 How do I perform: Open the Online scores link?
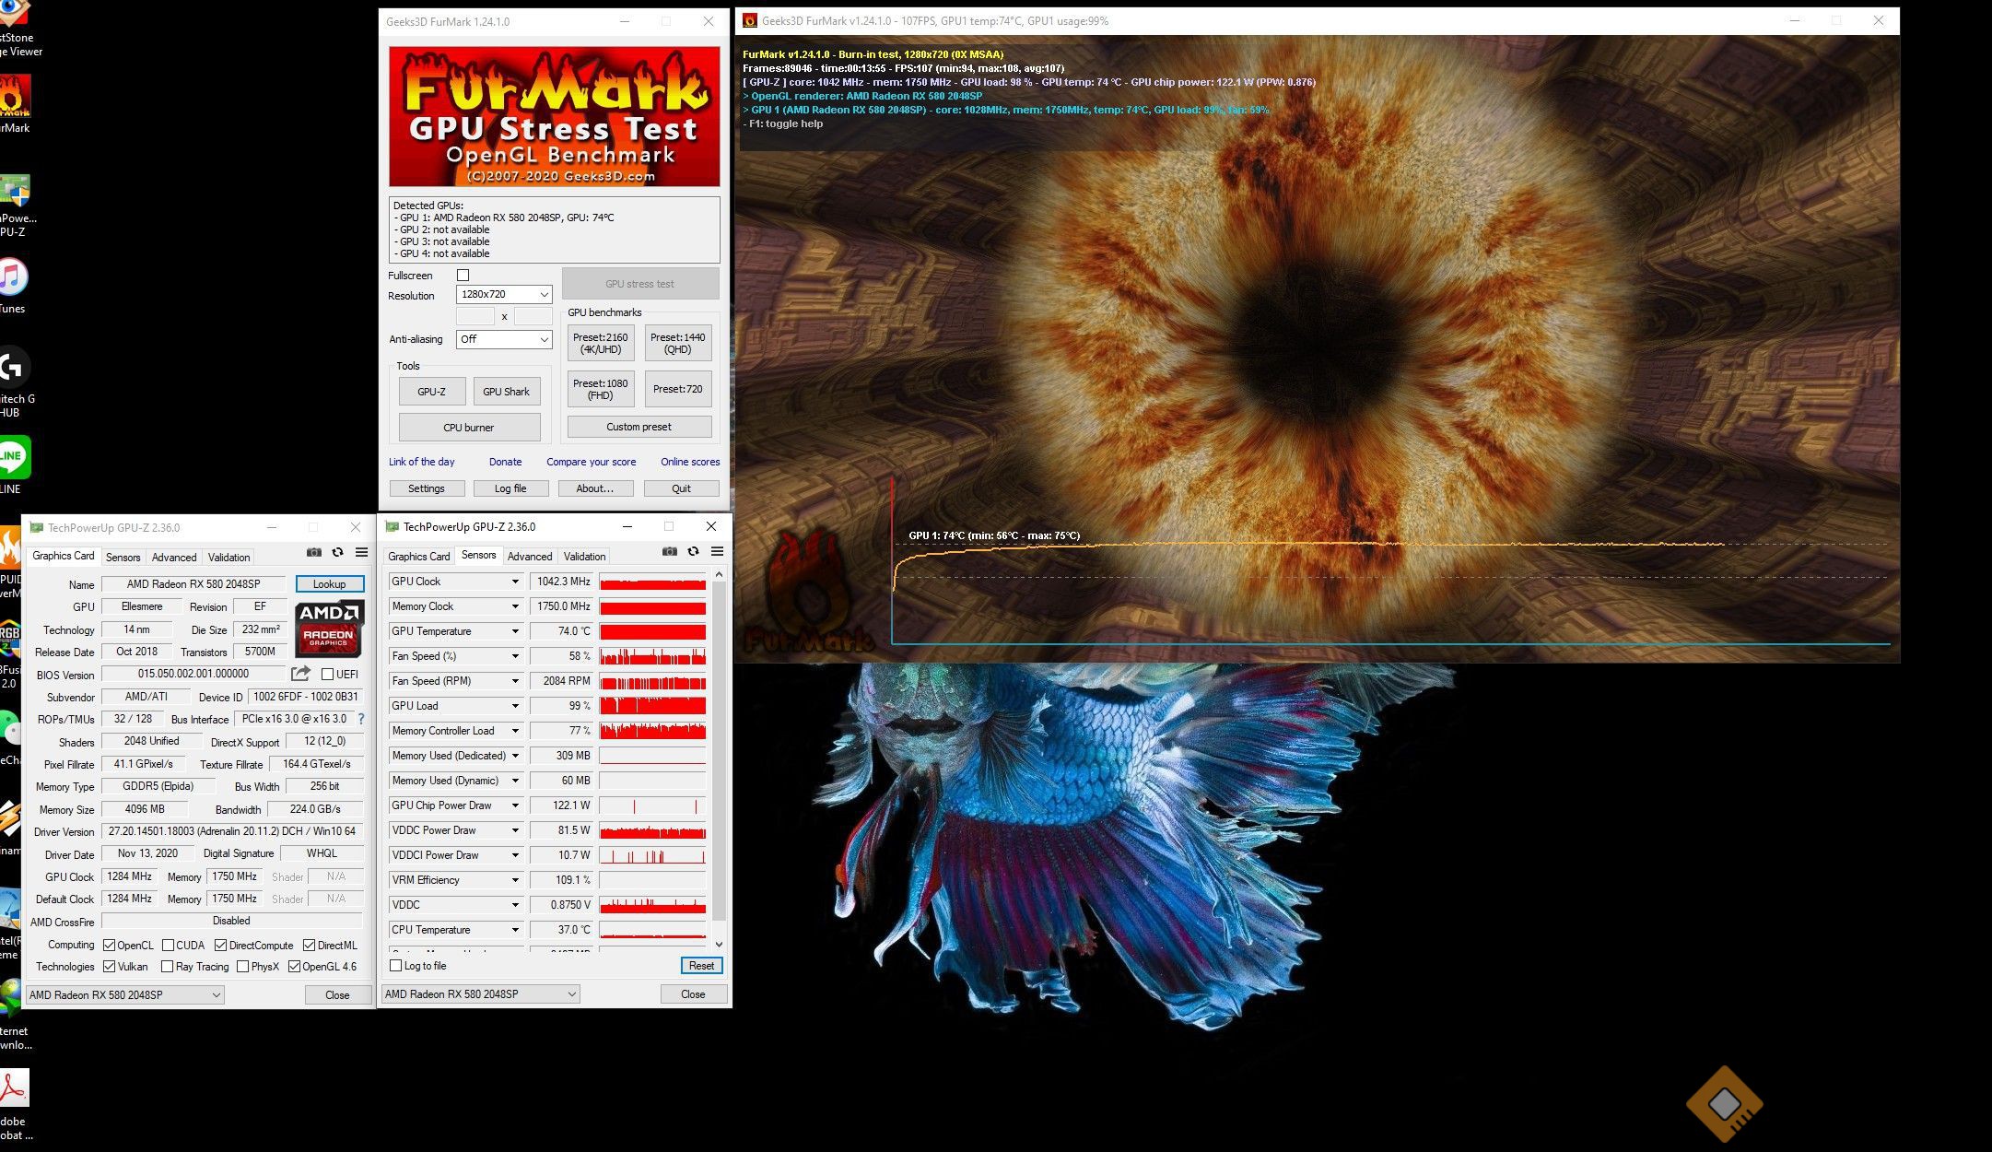(689, 462)
